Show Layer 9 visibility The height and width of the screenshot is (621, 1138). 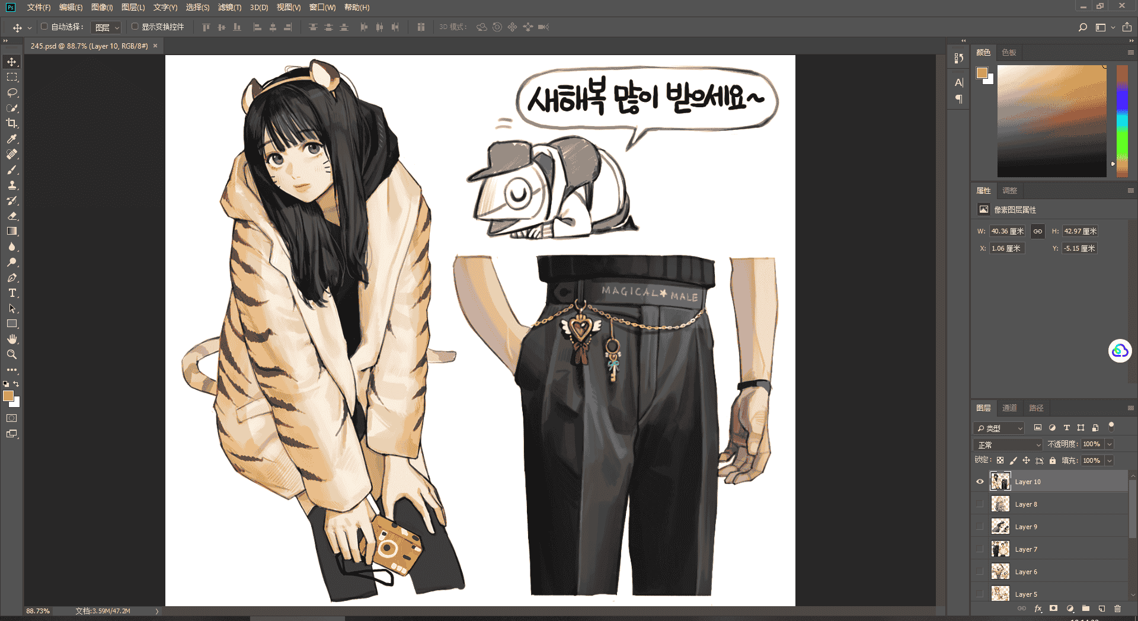(x=980, y=527)
